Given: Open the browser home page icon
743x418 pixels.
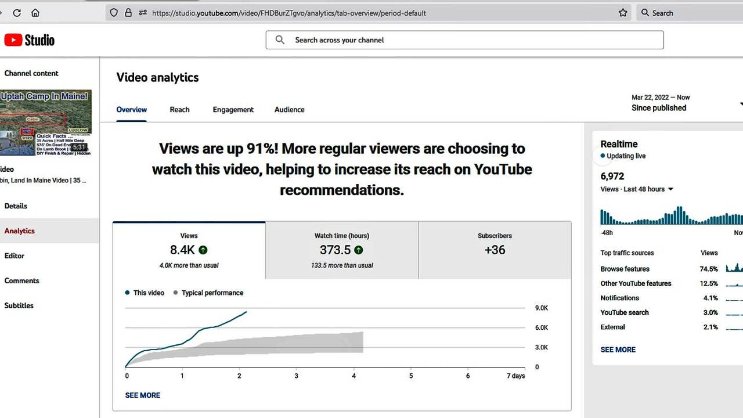Looking at the screenshot, I should (x=35, y=13).
